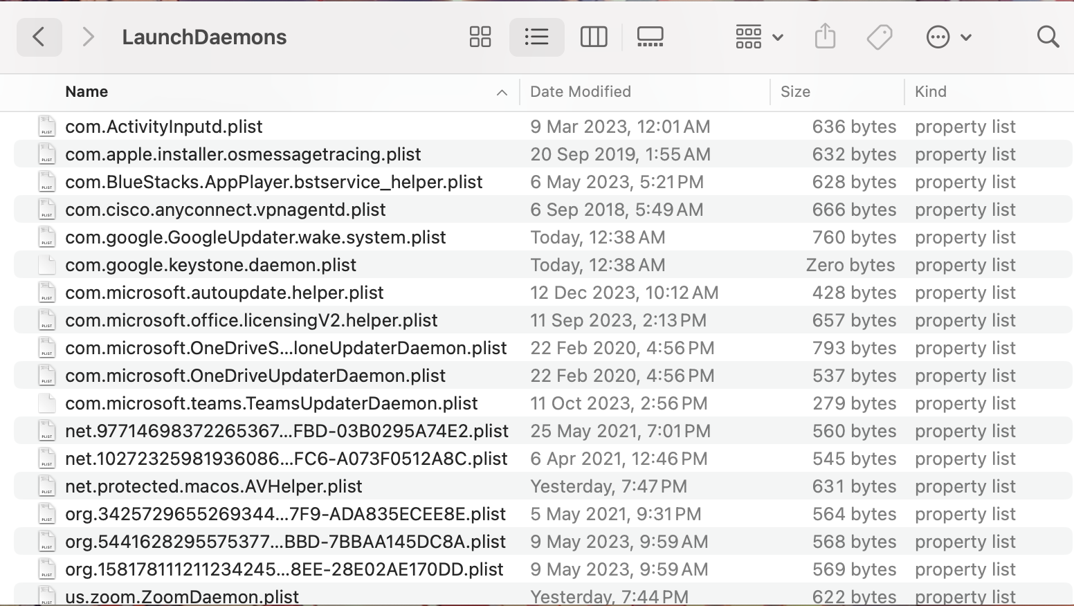The height and width of the screenshot is (606, 1074).
Task: Click the forward navigation arrow
Action: (88, 37)
